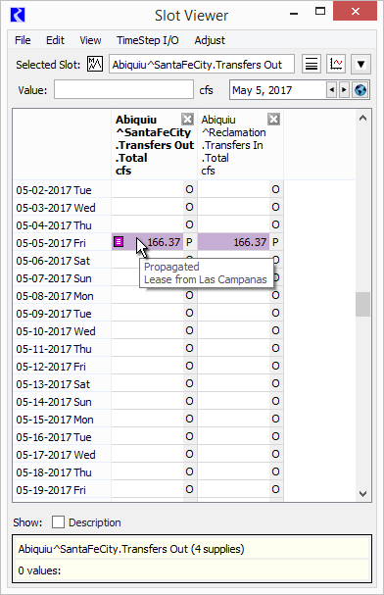Click the vertical scrollbar thumb

[x=362, y=304]
